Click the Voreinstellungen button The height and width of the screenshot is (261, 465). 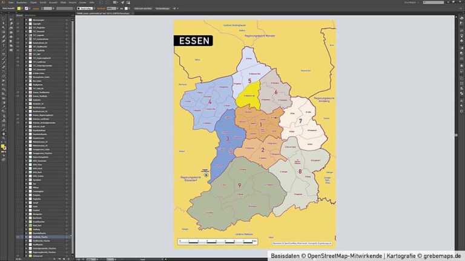click(x=163, y=8)
